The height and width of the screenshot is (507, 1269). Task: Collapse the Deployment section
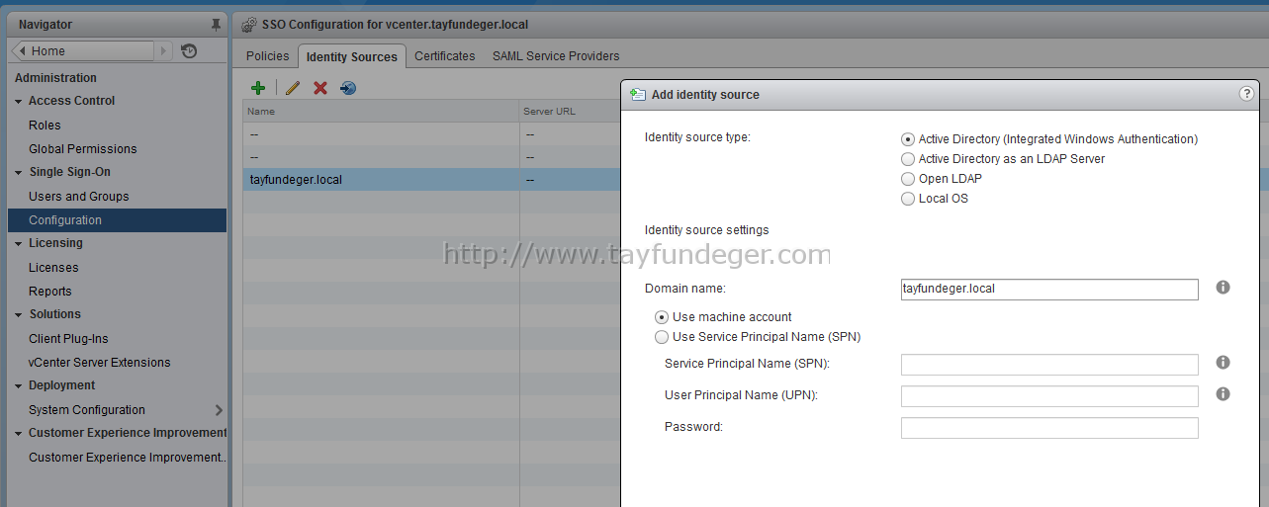19,385
